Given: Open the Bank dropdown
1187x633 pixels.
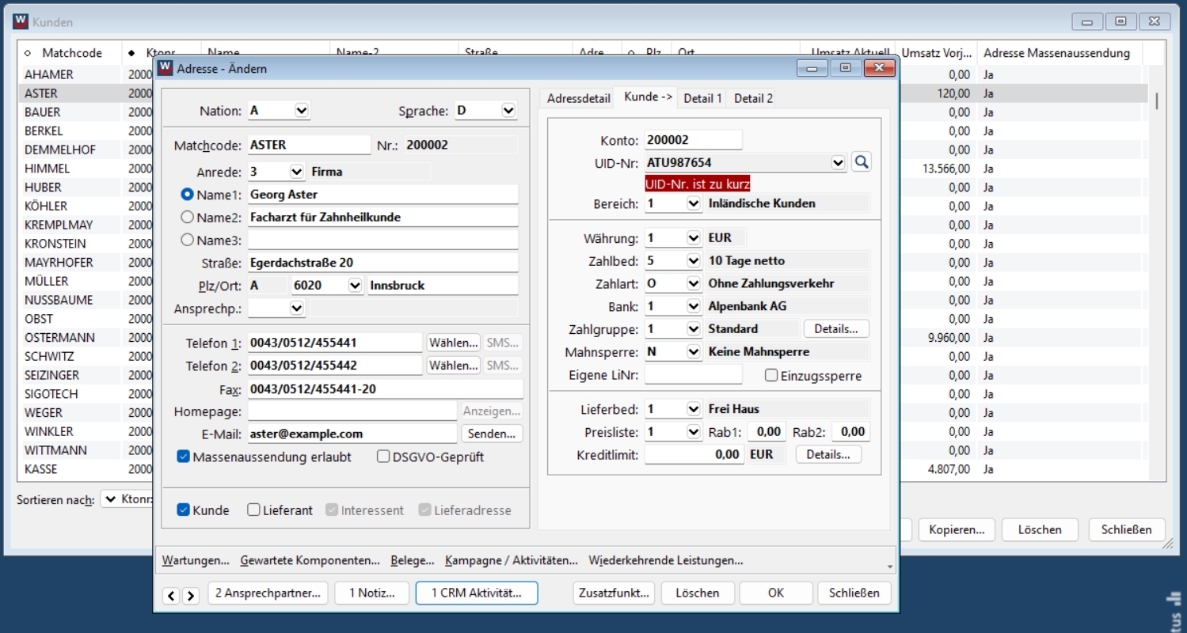Looking at the screenshot, I should pyautogui.click(x=694, y=306).
